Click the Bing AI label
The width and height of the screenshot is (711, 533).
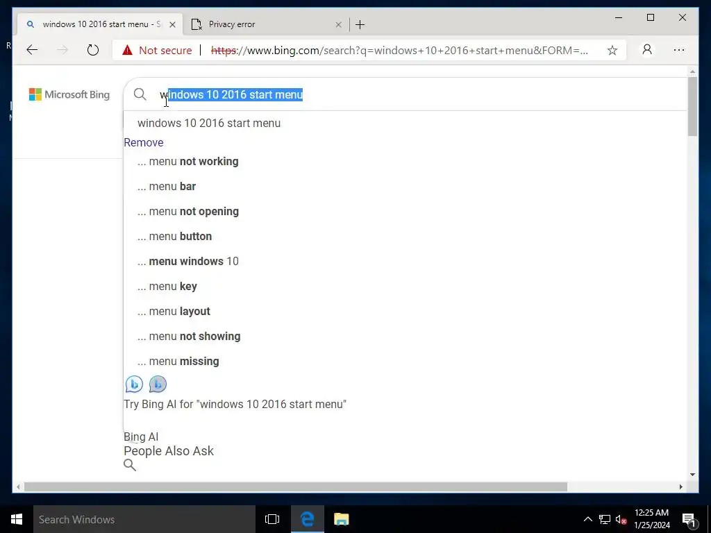pyautogui.click(x=141, y=437)
